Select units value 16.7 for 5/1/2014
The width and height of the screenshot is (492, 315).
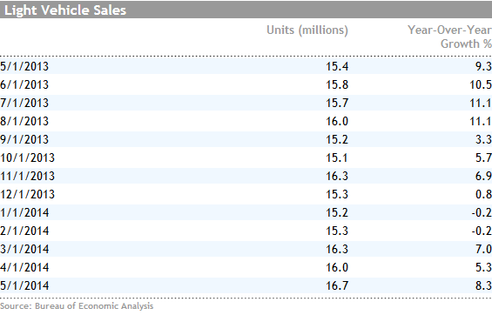337,286
